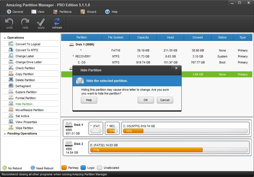The width and height of the screenshot is (254, 177).
Task: Select the FAT16 cell in first row
Action: pyautogui.click(x=116, y=50)
